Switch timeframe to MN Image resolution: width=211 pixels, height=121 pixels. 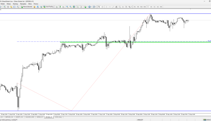(x=161, y=7)
